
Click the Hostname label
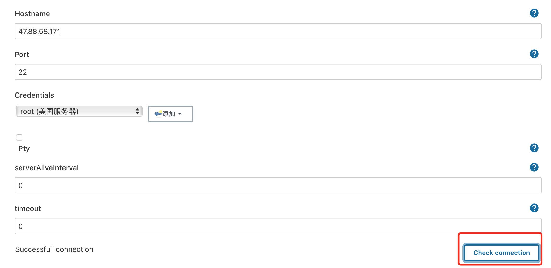click(32, 14)
